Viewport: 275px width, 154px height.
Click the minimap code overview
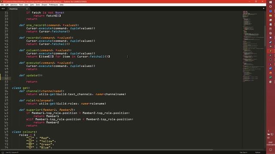(253, 46)
